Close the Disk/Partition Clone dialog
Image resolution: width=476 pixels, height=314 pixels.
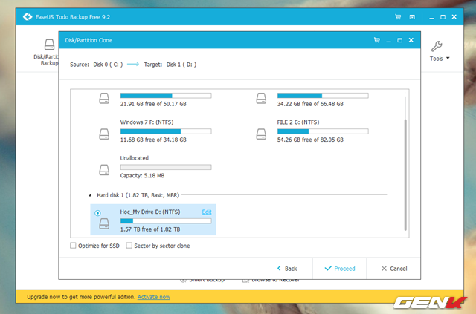(411, 40)
